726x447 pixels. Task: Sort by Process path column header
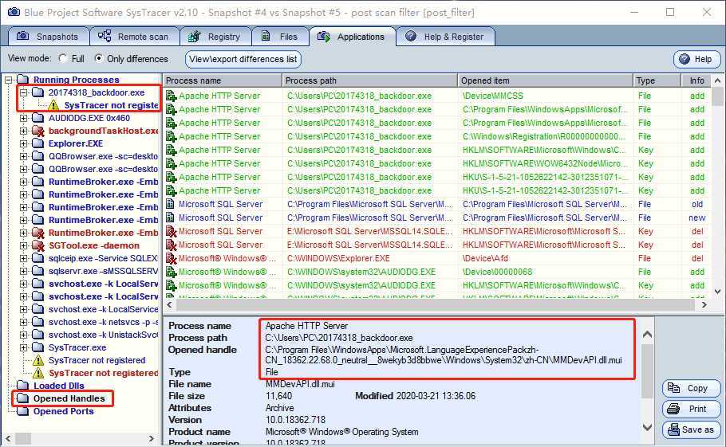(369, 80)
